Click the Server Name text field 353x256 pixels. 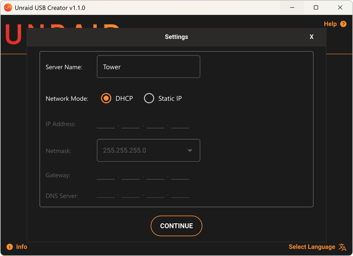(148, 67)
